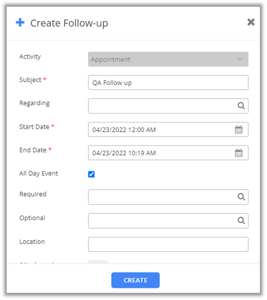267x300 pixels.
Task: Close the Create Follow-up dialog
Action: pos(251,22)
